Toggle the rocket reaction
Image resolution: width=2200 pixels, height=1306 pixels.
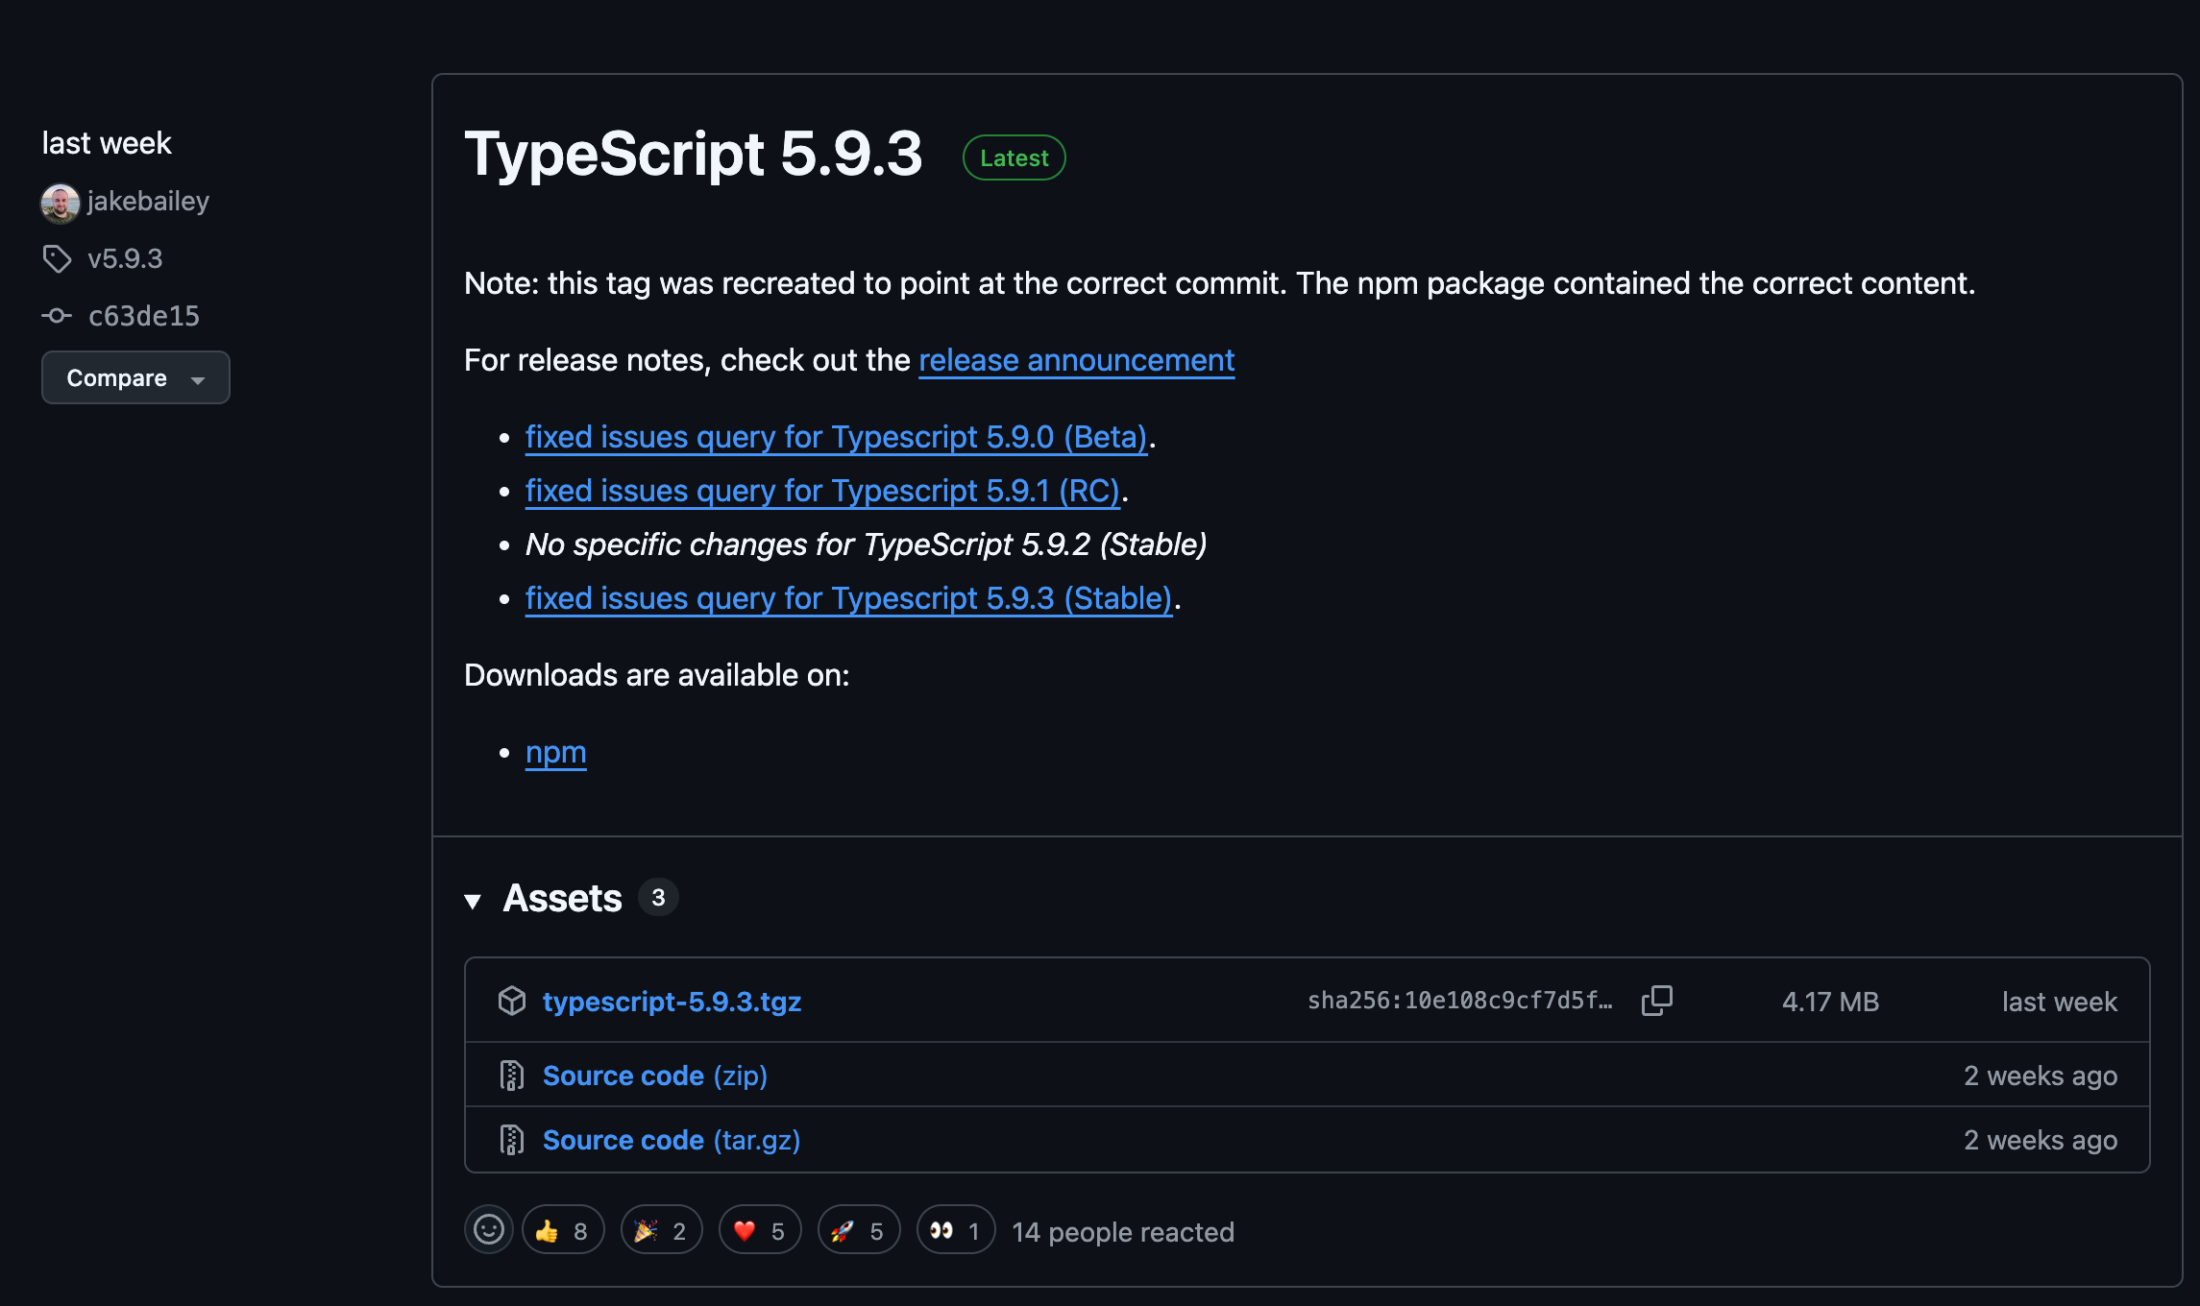tap(858, 1230)
